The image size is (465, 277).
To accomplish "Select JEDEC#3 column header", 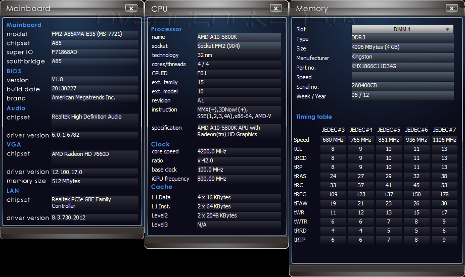I will (x=333, y=130).
